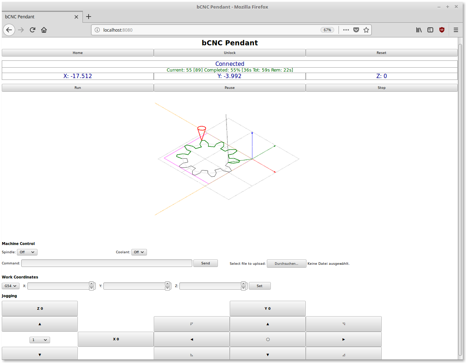The height and width of the screenshot is (363, 466).
Task: Jog X axis left arrow
Action: click(192, 339)
